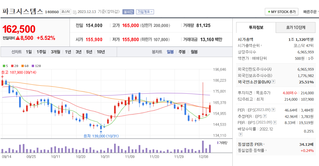The height and width of the screenshot is (166, 319).
Task: Select the 1일 line chart period
Action: tap(29, 52)
